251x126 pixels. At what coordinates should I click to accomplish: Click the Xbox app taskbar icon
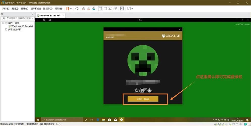pos(122,120)
